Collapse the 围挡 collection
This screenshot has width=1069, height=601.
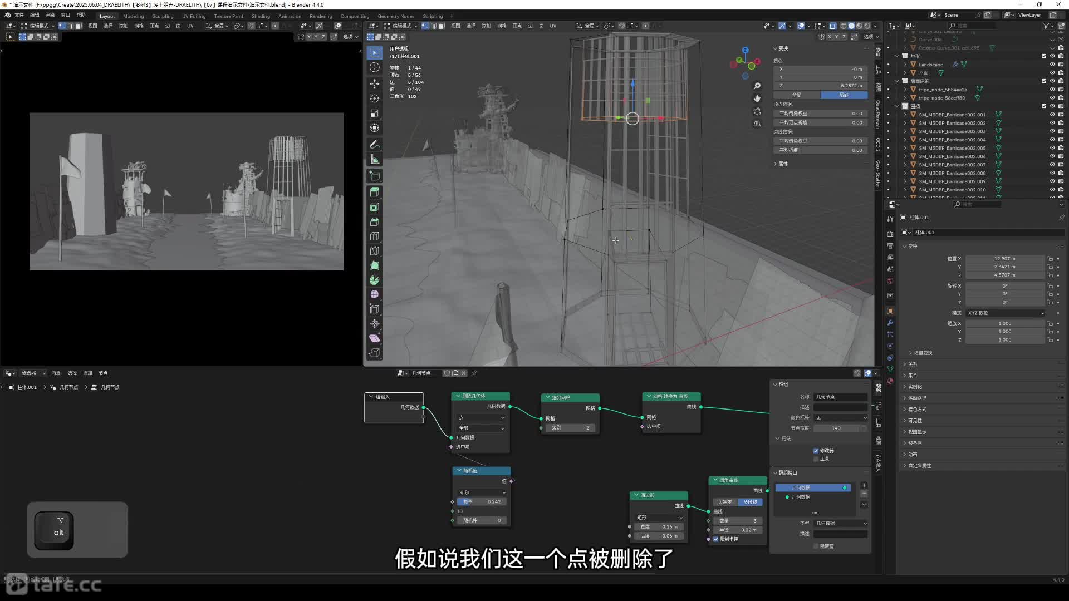coord(897,106)
